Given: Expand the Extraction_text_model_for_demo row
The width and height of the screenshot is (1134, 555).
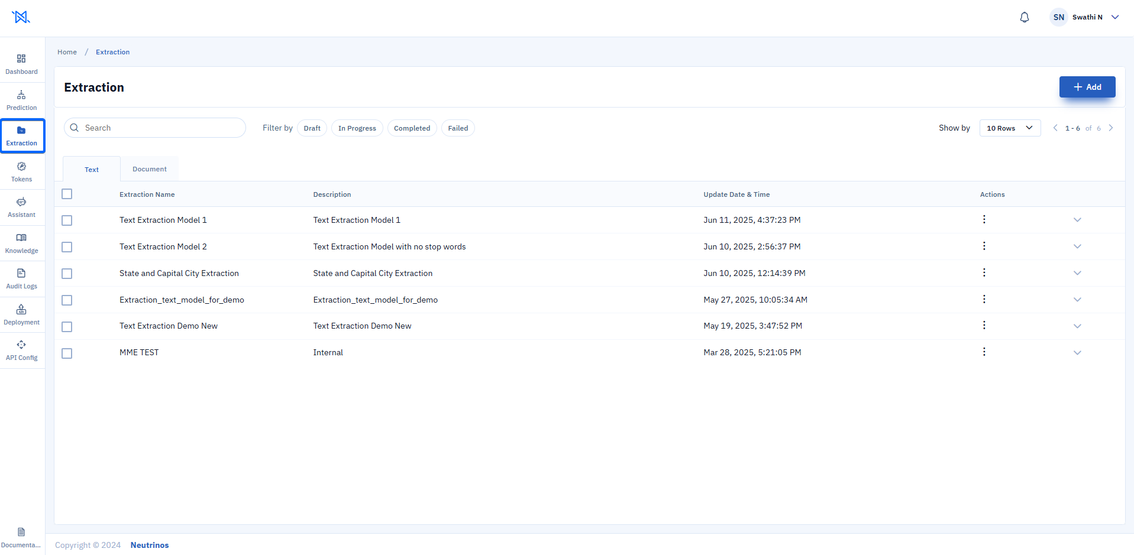Looking at the screenshot, I should tap(1077, 300).
